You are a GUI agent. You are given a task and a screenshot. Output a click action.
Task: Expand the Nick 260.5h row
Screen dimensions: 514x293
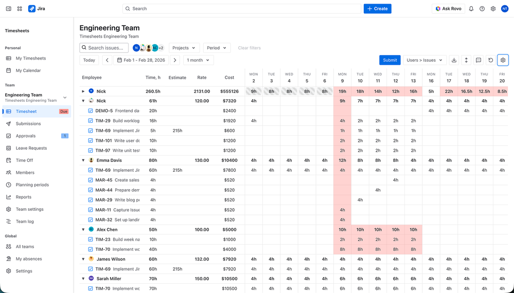click(x=83, y=91)
